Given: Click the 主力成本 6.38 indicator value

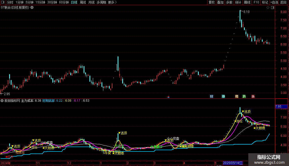Looking at the screenshot, I should [x=31, y=101].
